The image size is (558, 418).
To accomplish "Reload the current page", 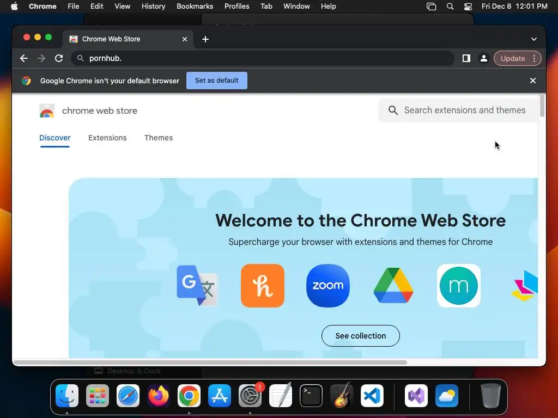I will pyautogui.click(x=59, y=58).
